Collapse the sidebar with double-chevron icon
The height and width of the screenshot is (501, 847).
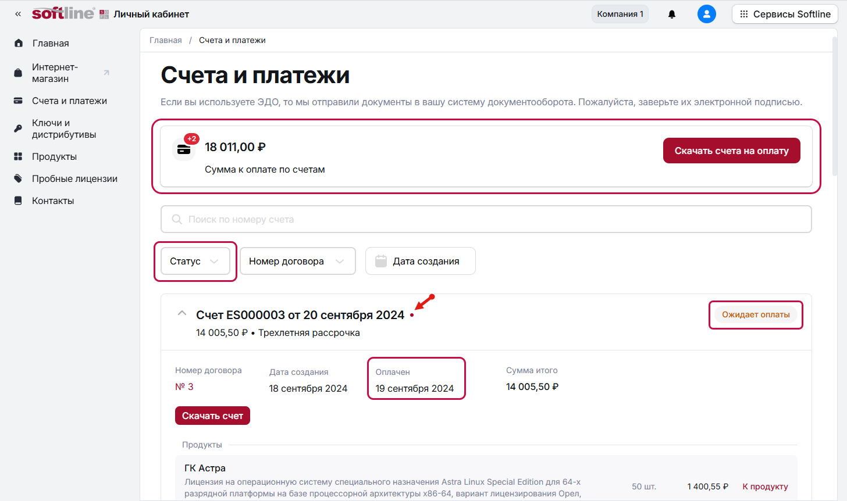click(18, 14)
